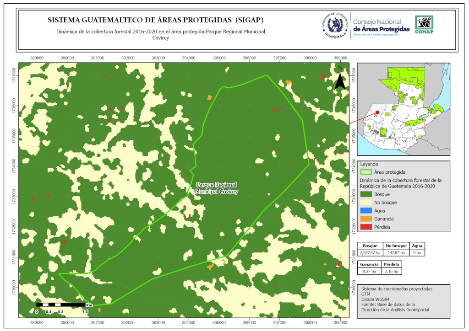Viewport: 469px width, 331px height.
Task: Click the Consejo Nacional de Áreas Protegidas wordmark
Action: click(381, 26)
